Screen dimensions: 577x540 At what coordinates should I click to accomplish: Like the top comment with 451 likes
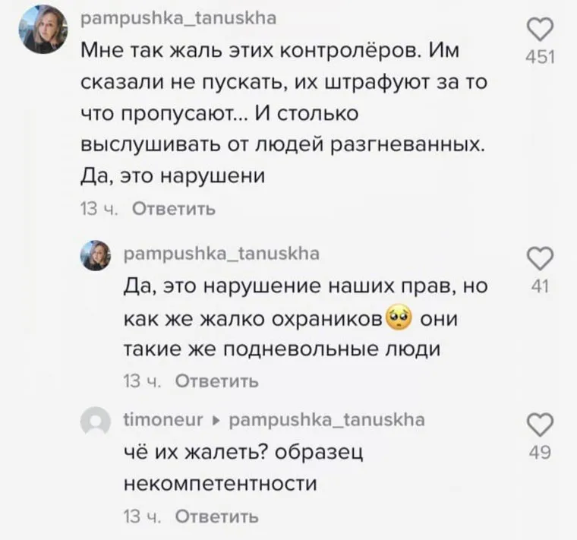(x=539, y=31)
